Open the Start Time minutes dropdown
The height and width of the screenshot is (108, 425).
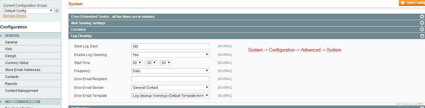152,63
